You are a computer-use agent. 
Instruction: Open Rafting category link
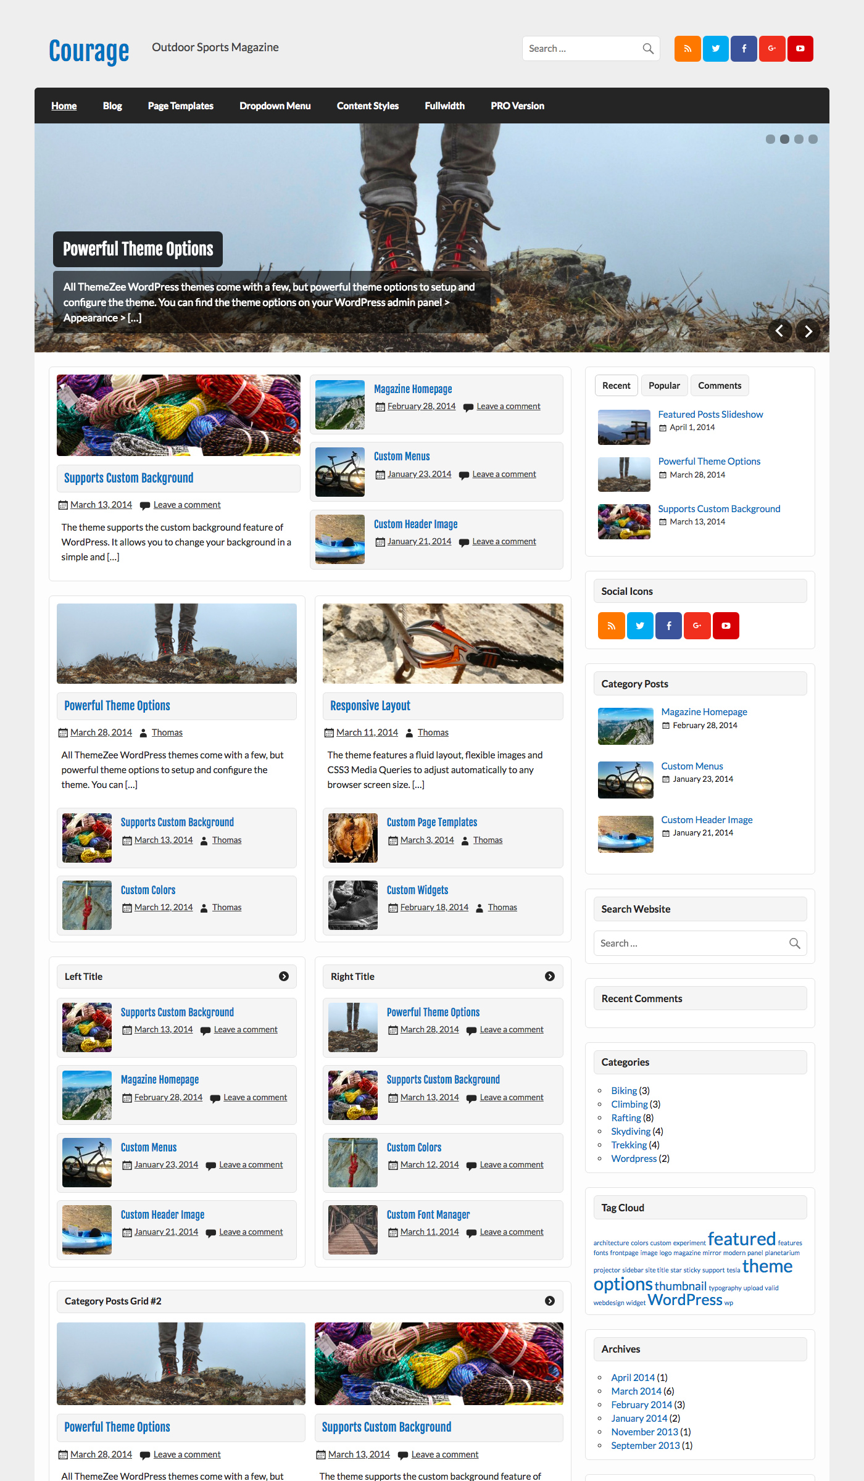tap(626, 1118)
